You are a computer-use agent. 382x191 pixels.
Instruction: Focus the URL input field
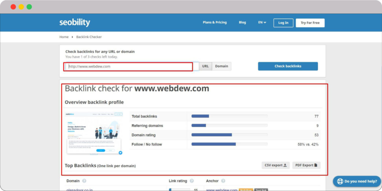[x=132, y=66]
